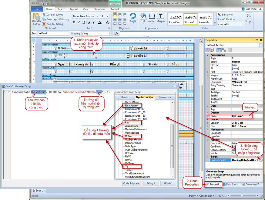The height and width of the screenshot is (200, 265).
Task: Click categorized view icon in Properties
Action: click(208, 50)
